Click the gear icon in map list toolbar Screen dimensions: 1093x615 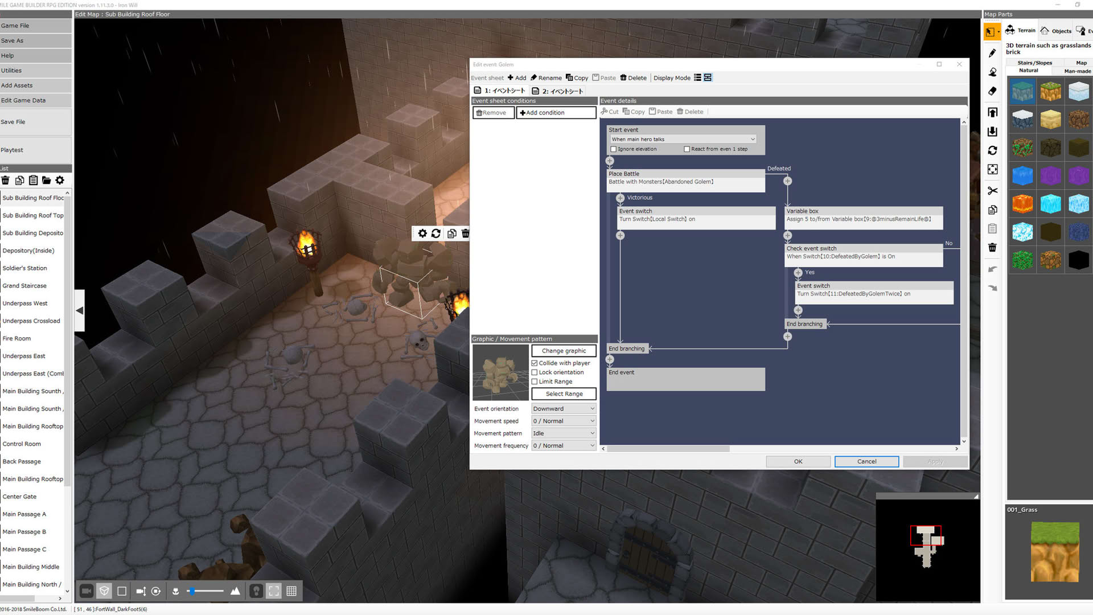(x=60, y=180)
